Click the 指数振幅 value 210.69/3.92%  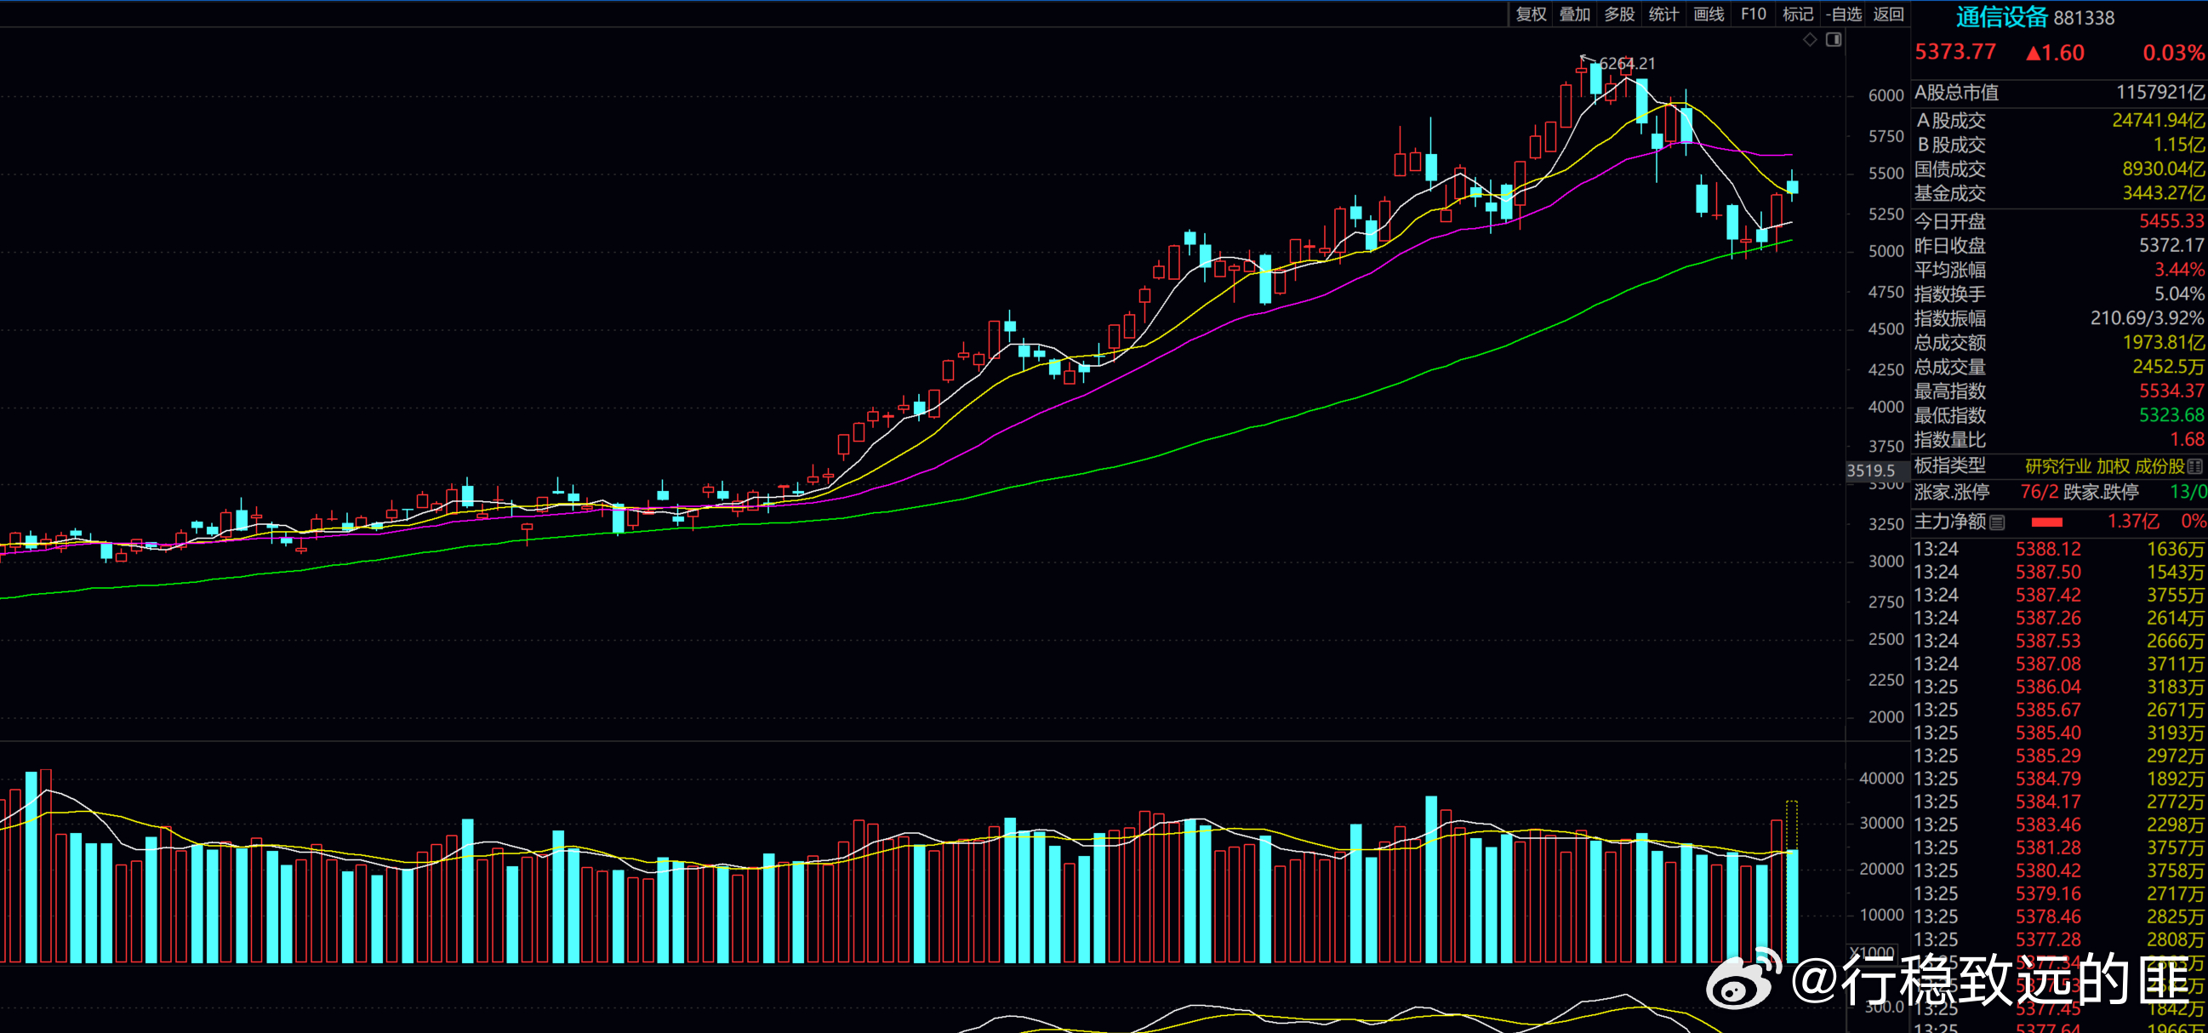(2147, 318)
